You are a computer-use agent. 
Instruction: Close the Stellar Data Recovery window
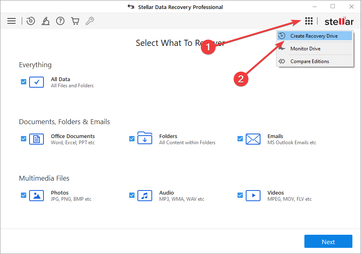(351, 7)
